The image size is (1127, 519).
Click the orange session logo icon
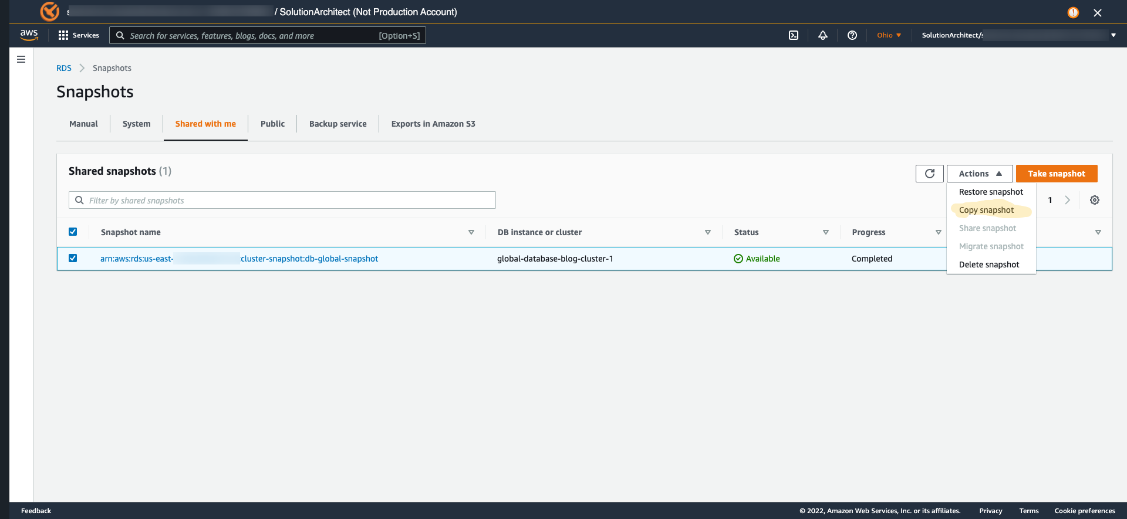50,11
